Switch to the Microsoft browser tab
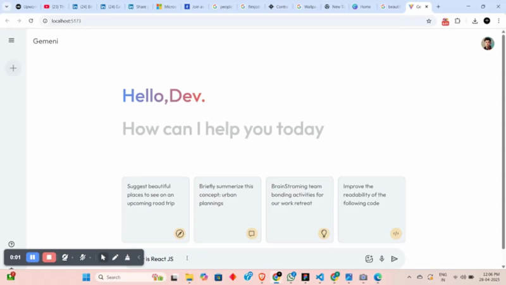This screenshot has height=285, width=506. (166, 6)
